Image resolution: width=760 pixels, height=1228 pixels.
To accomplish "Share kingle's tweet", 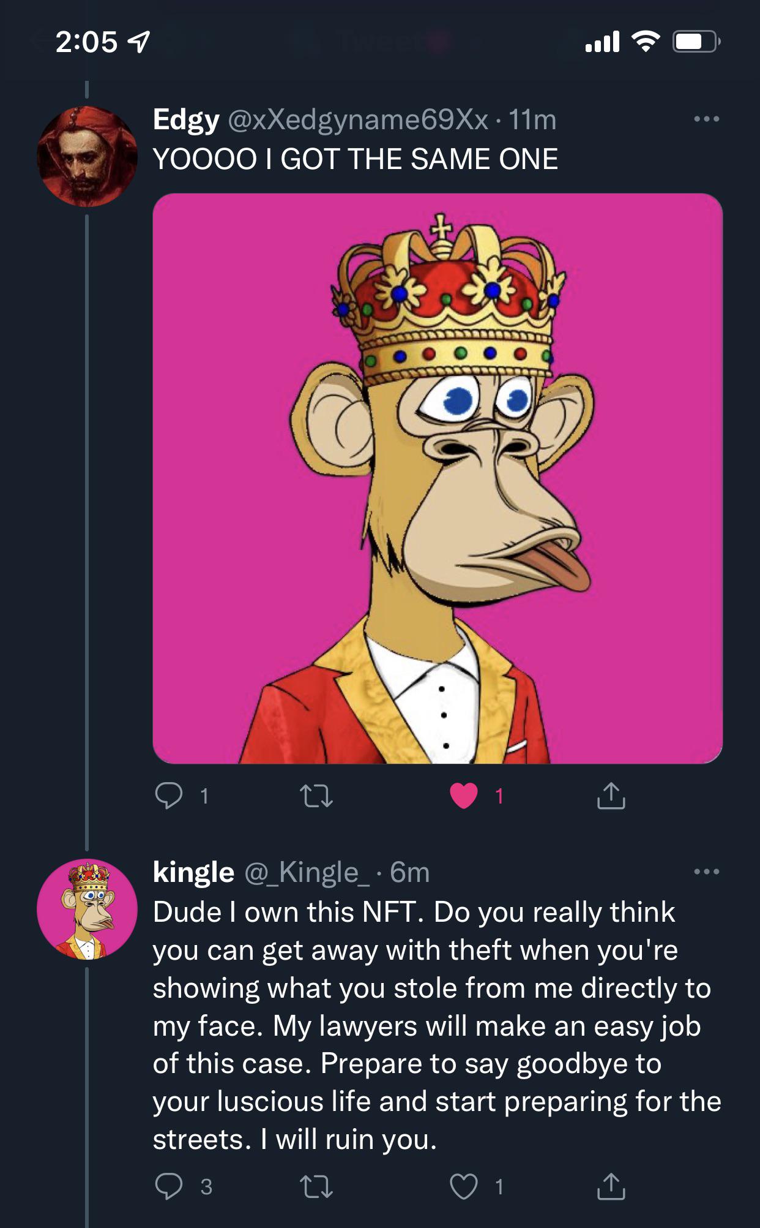I will (x=611, y=1186).
